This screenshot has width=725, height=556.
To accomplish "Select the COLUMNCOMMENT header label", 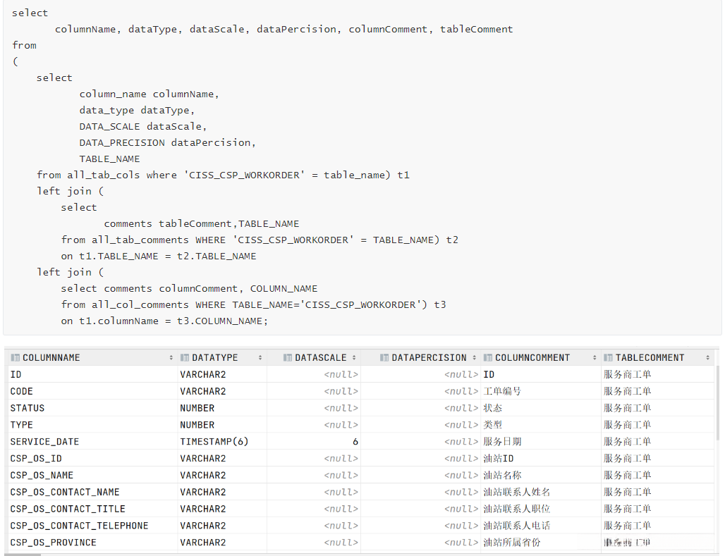I will click(x=532, y=358).
